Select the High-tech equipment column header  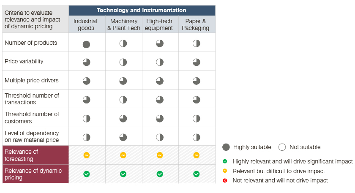(x=160, y=24)
